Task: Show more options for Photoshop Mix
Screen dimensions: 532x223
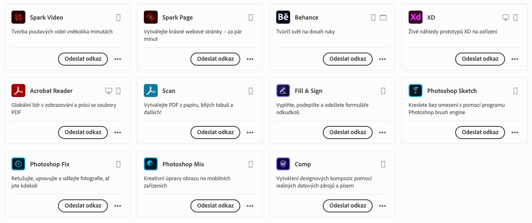Action: (250, 206)
